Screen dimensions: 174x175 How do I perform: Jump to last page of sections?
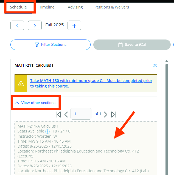pyautogui.click(x=113, y=114)
